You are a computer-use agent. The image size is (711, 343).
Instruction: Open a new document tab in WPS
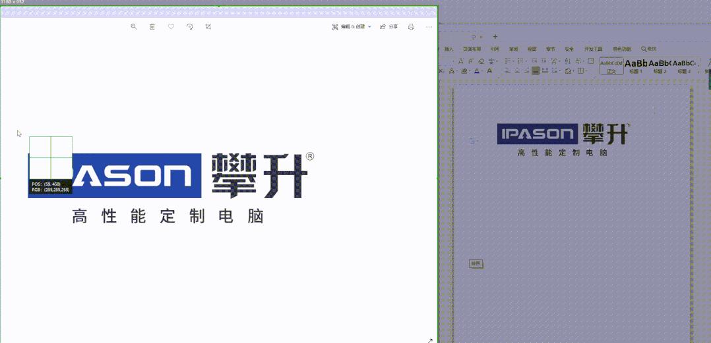click(495, 37)
